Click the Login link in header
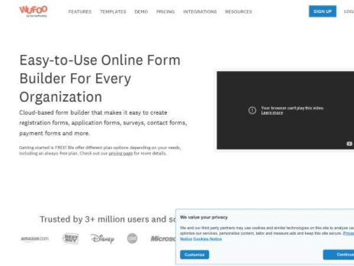This screenshot has height=266, width=354. (349, 12)
